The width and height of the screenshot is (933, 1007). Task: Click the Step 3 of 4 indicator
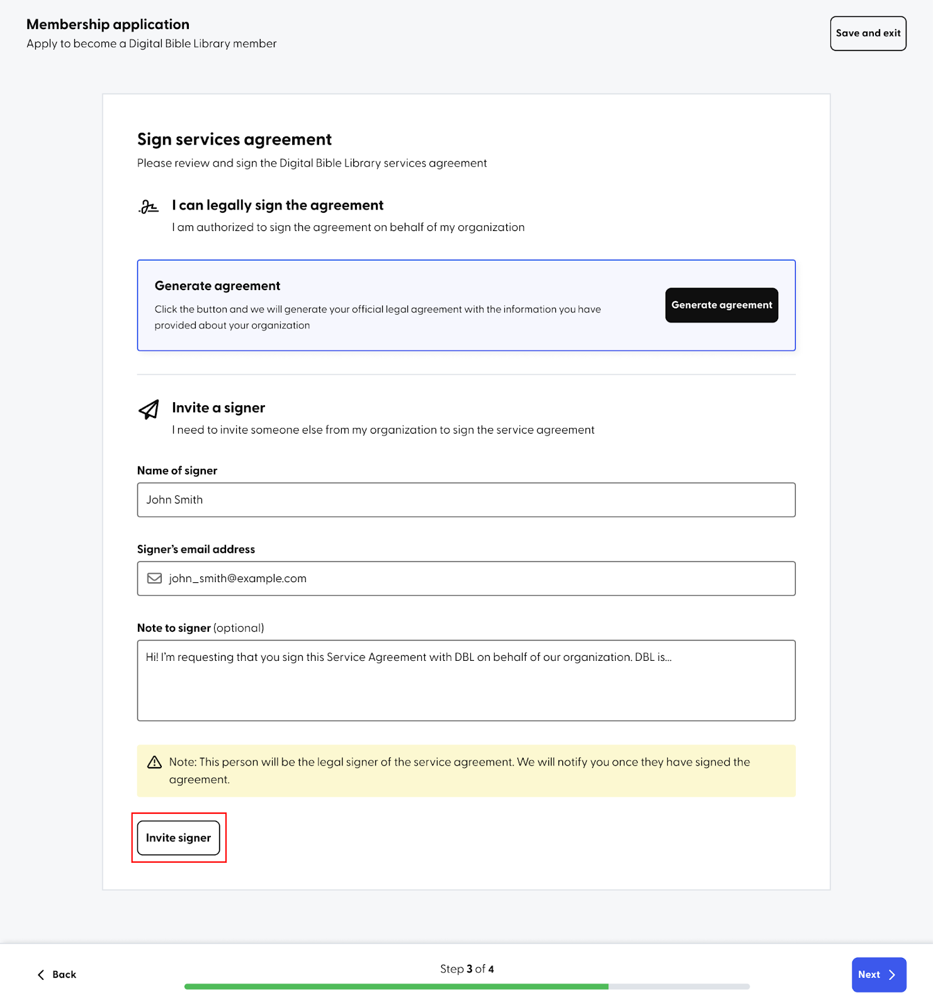[x=466, y=969]
